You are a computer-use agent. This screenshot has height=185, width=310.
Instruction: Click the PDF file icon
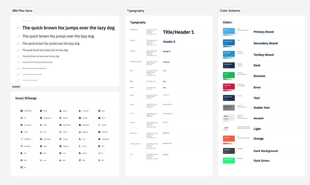(21, 153)
